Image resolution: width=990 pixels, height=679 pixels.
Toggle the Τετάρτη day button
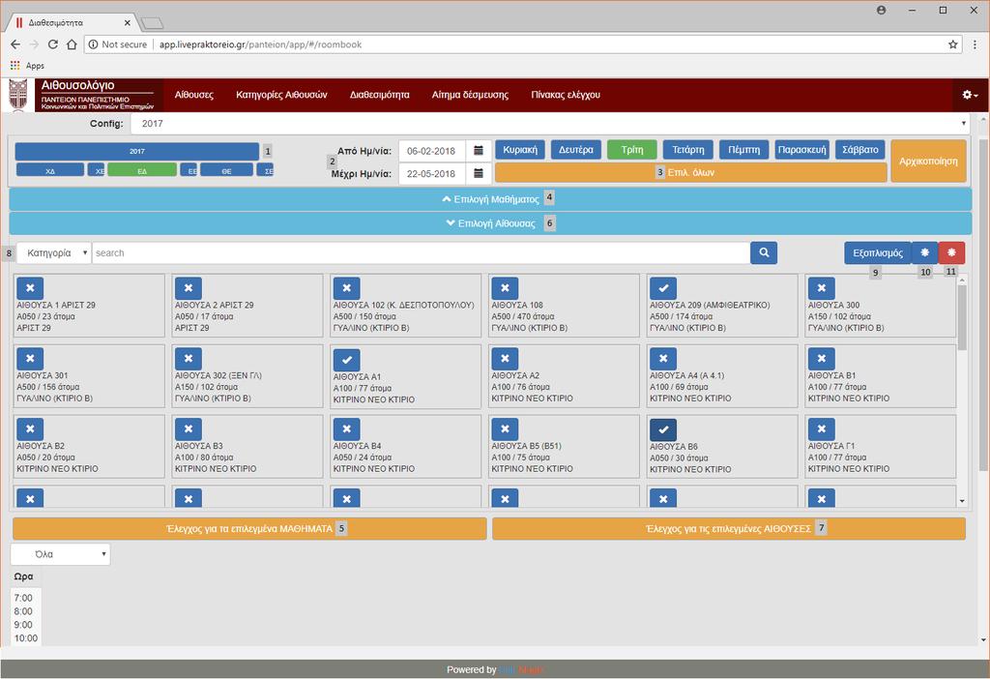[x=687, y=150]
